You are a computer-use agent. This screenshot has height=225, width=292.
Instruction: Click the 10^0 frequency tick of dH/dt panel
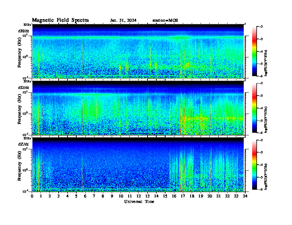(25, 57)
